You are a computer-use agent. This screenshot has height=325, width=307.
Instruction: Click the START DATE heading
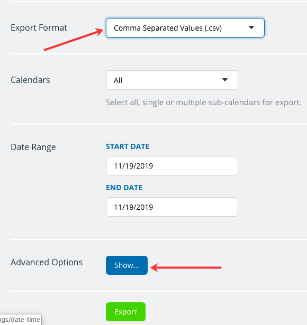128,146
